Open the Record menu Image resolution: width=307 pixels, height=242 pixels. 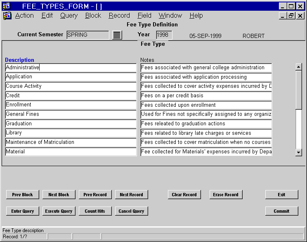point(119,15)
